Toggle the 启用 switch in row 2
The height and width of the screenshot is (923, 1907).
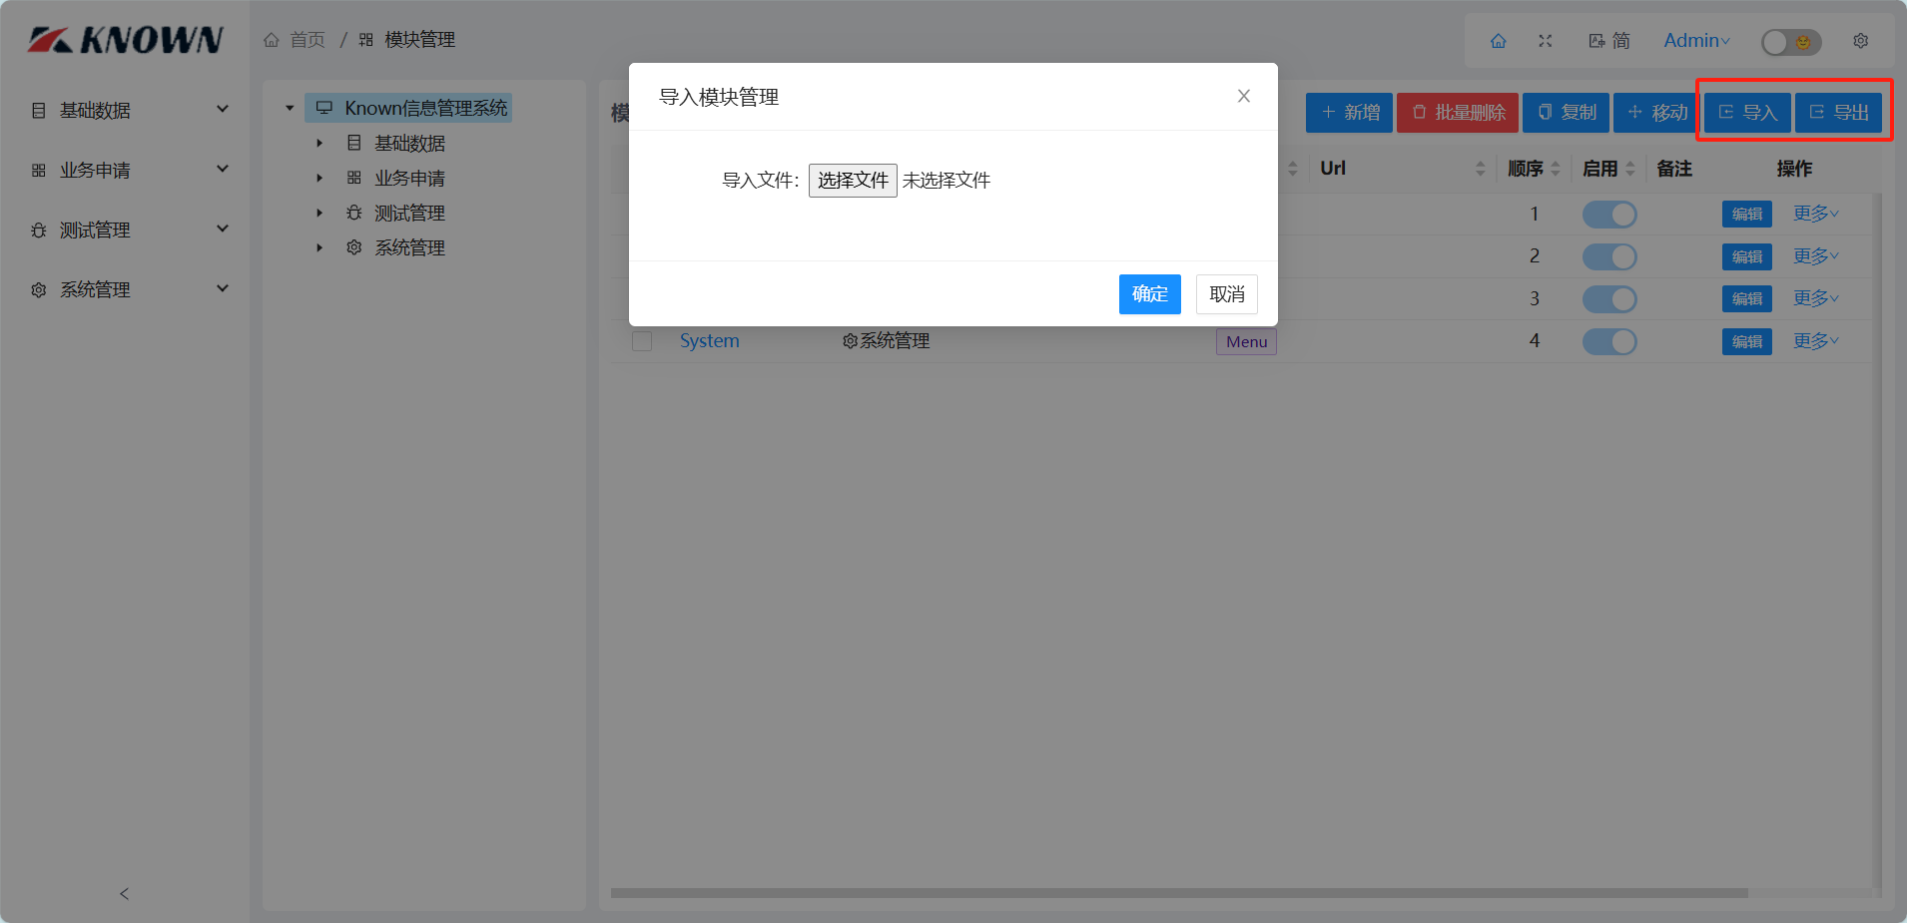pyautogui.click(x=1609, y=256)
